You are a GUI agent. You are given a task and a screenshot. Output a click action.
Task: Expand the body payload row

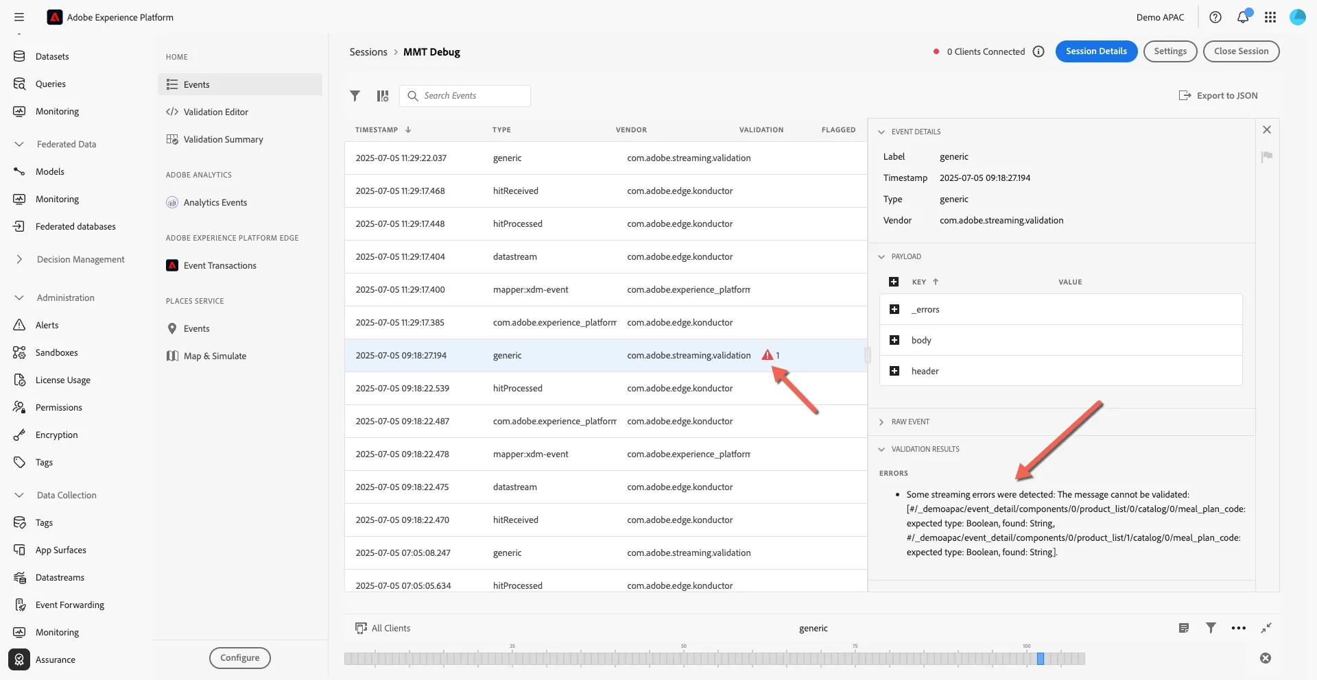click(894, 340)
